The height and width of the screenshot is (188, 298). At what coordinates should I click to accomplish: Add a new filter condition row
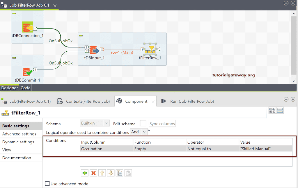point(84,173)
